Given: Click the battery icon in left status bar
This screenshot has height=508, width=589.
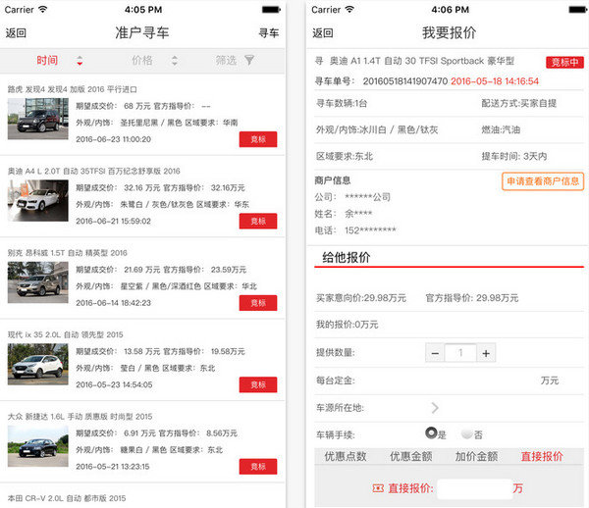Looking at the screenshot, I should [271, 10].
